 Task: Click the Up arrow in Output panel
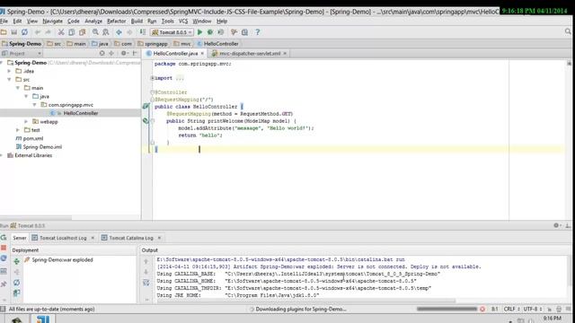146,261
